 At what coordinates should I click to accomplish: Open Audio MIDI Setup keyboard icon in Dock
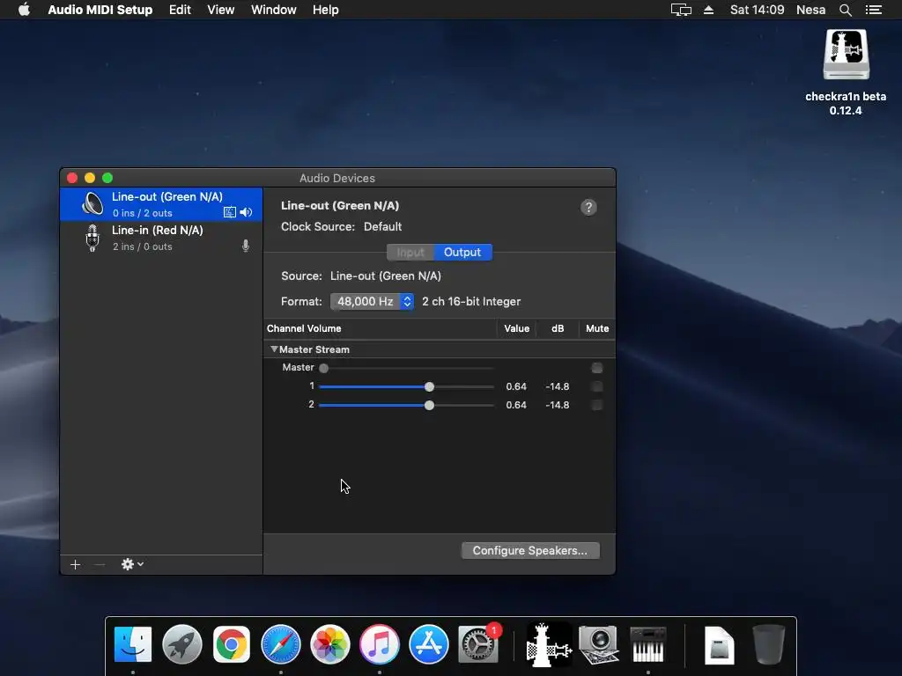[x=647, y=644]
